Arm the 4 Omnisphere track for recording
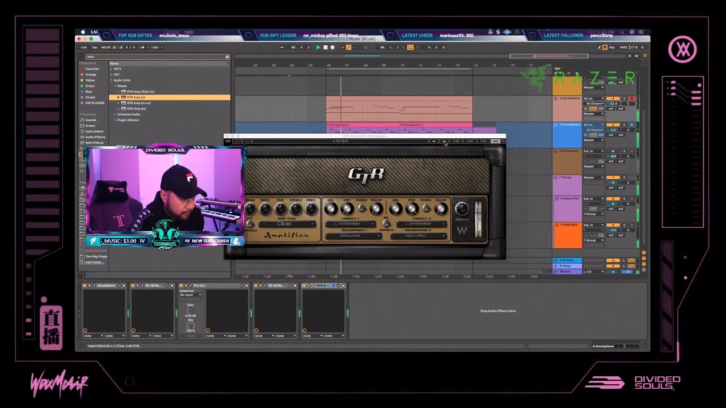The height and width of the screenshot is (408, 726). coord(631,99)
